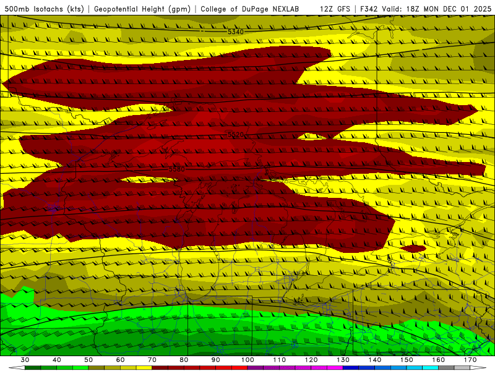Select the legend value 70
This screenshot has width=495, height=371.
point(152,360)
